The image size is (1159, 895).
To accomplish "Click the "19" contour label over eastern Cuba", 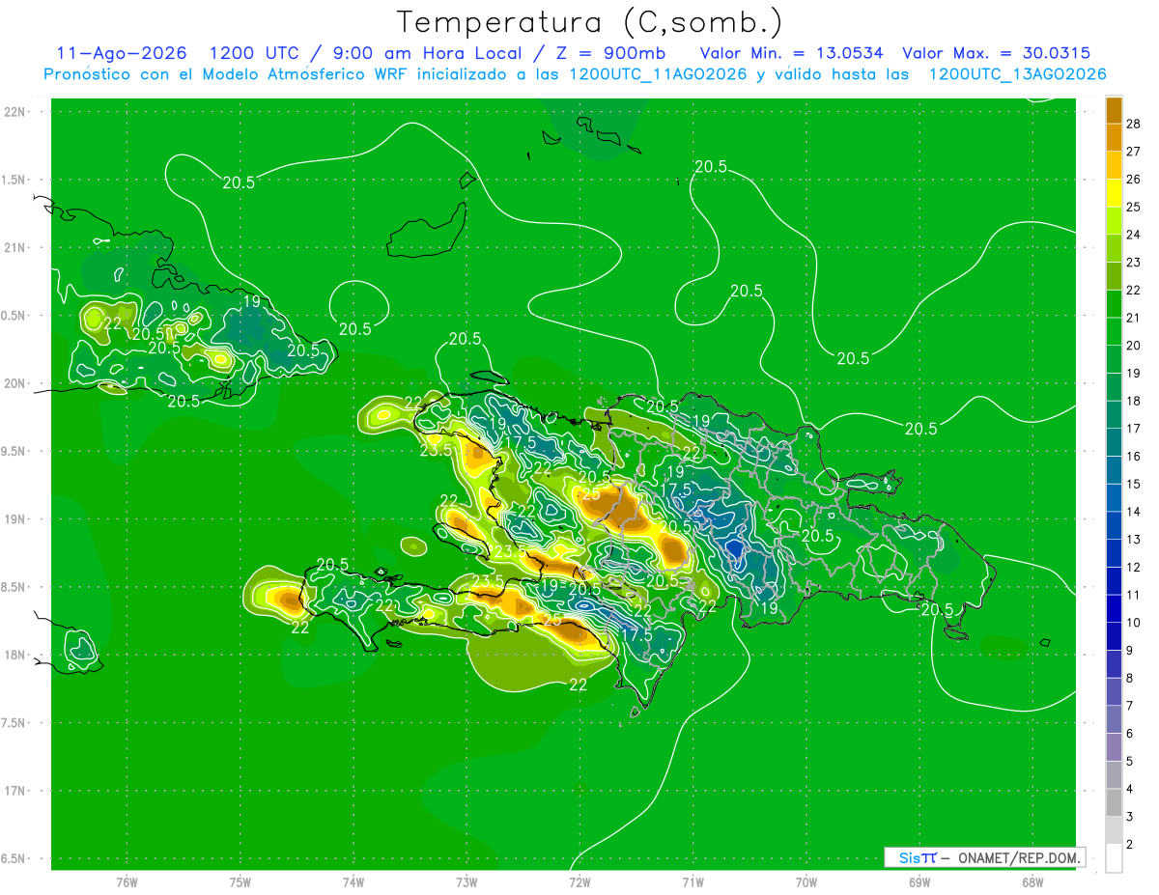I will [x=251, y=301].
